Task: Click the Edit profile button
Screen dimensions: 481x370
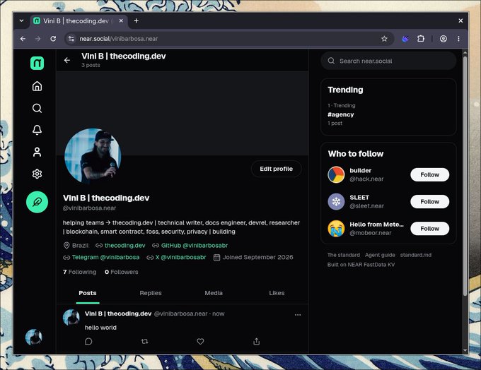Action: [276, 169]
